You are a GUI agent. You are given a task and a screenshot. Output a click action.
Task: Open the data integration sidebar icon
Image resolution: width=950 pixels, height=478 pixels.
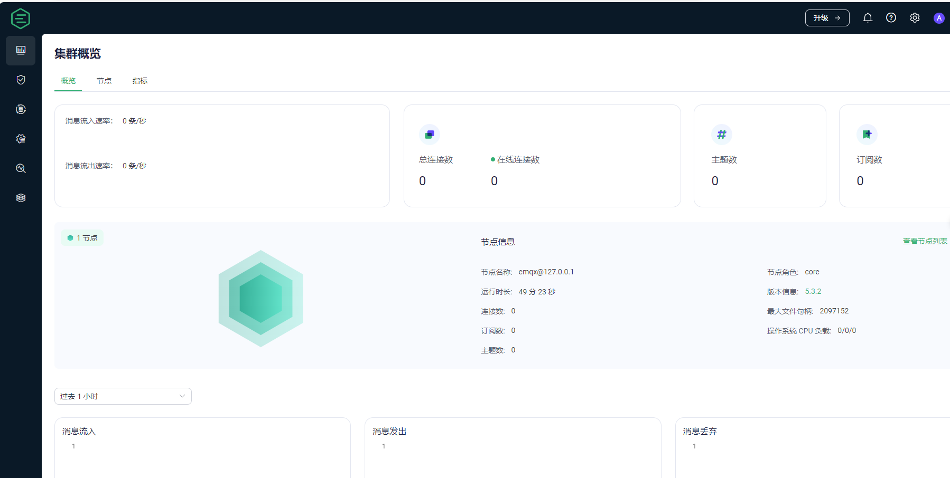click(21, 109)
